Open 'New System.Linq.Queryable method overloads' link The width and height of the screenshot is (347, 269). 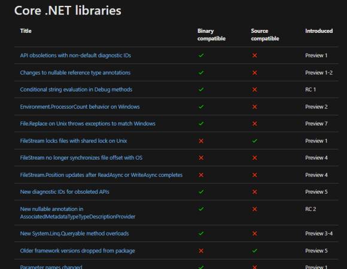coord(74,233)
